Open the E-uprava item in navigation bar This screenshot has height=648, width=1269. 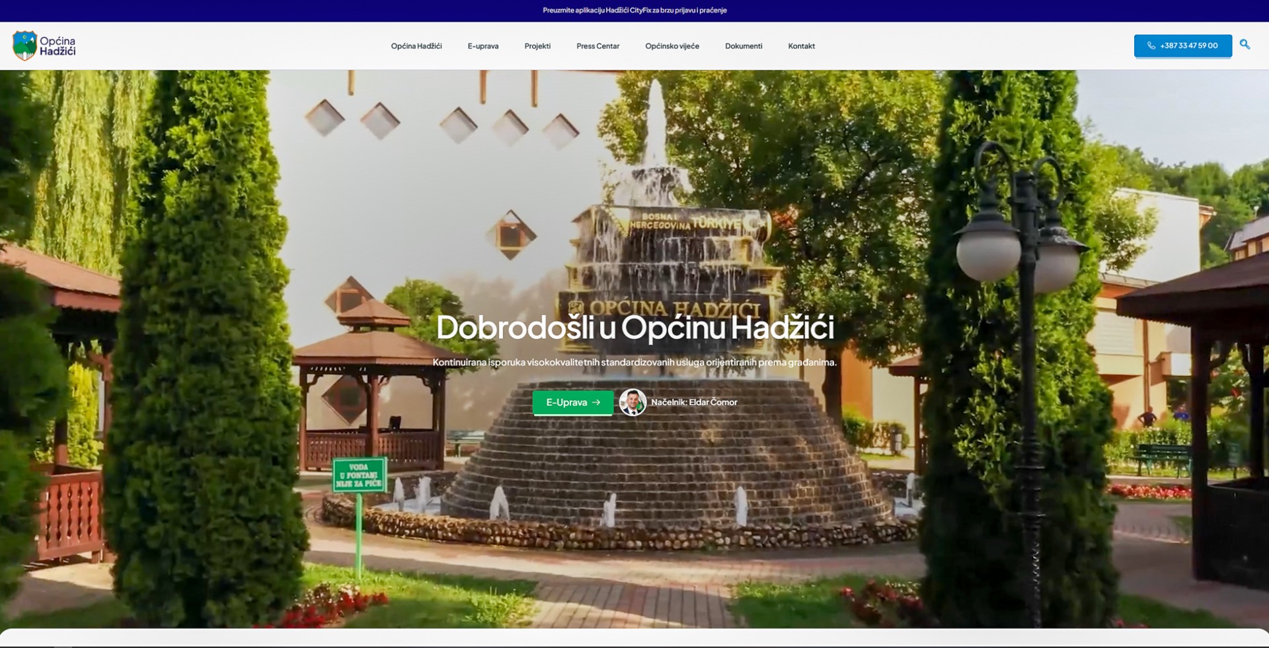point(482,46)
